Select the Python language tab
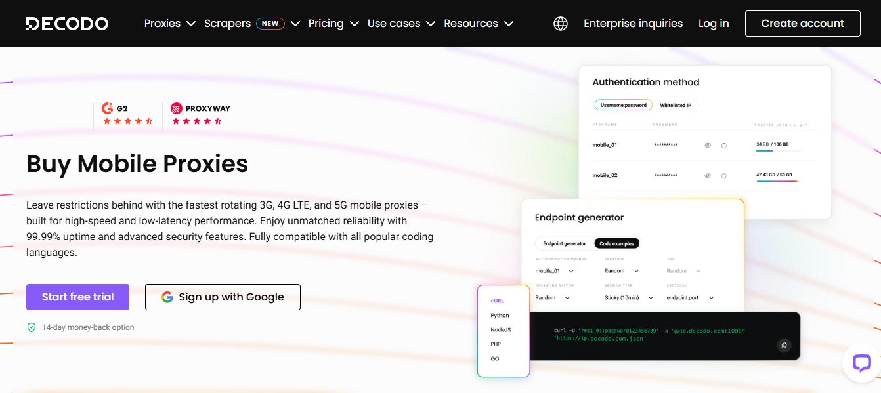Image resolution: width=881 pixels, height=393 pixels. (500, 316)
